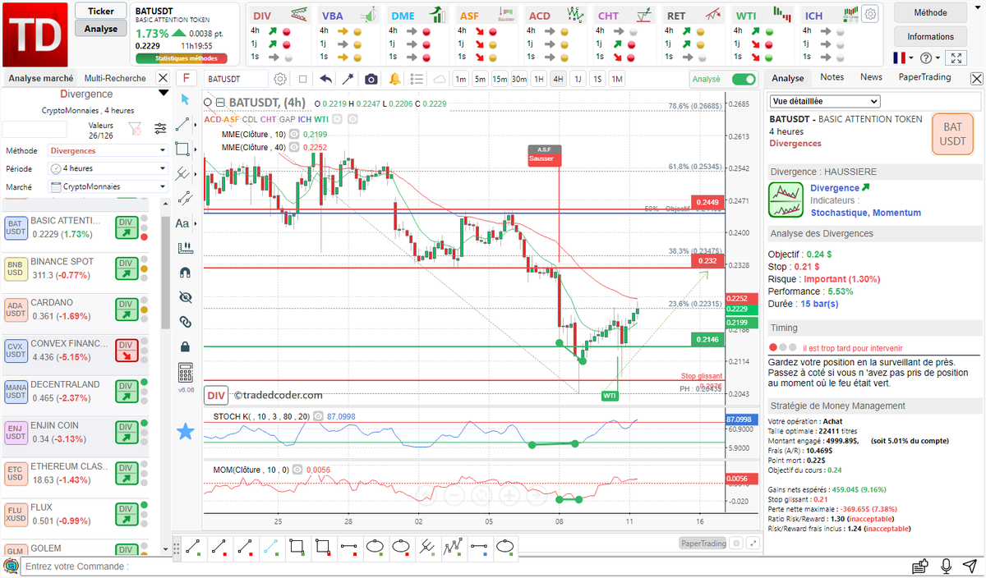This screenshot has width=986, height=578.
Task: Click the PaperTrading button below chart
Action: tap(703, 543)
